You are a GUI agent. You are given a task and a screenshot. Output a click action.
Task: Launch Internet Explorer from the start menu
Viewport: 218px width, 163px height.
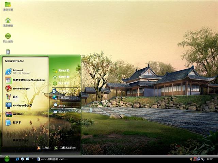tap(18, 72)
